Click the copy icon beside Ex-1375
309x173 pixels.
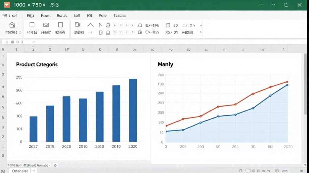pos(140,32)
